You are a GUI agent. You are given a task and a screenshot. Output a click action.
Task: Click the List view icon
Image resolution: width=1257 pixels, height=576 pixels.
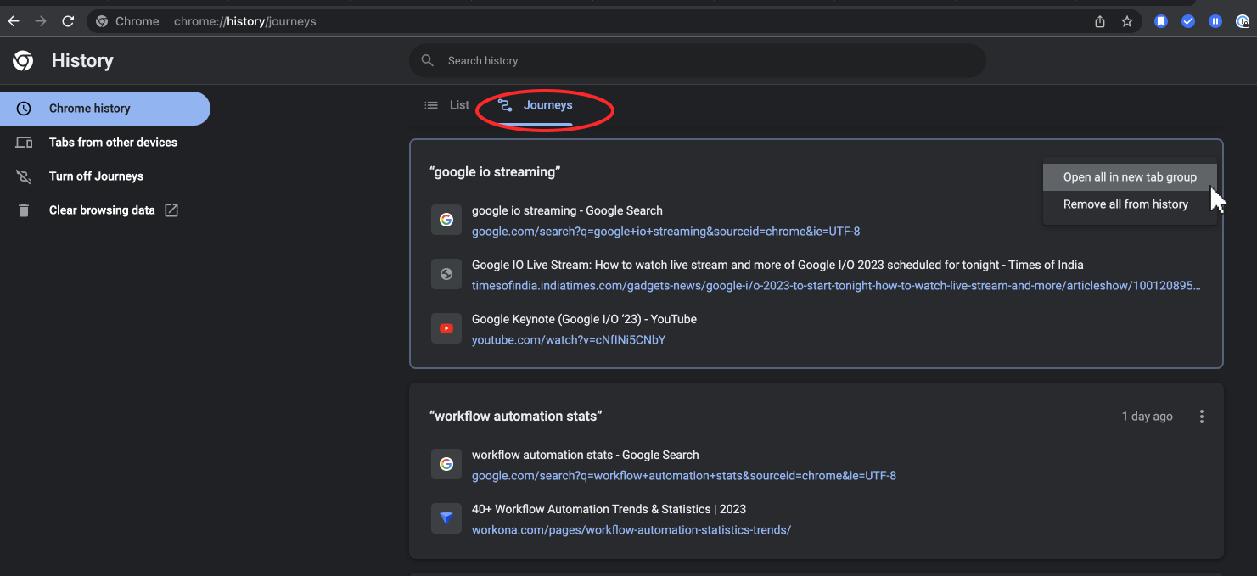(431, 105)
